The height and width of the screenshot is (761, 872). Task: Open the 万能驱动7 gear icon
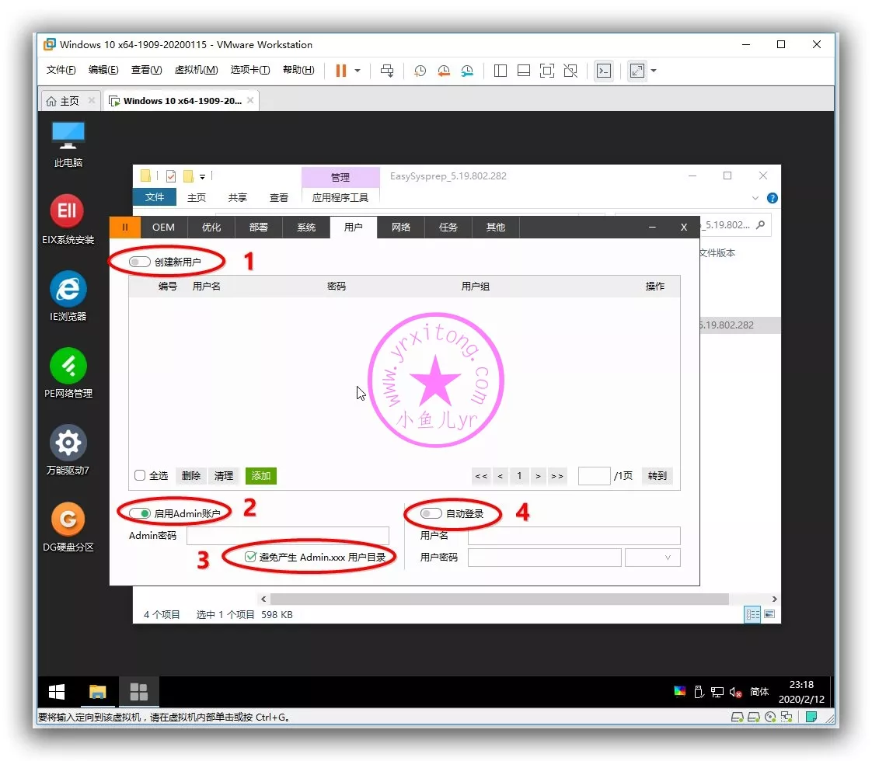[x=68, y=443]
